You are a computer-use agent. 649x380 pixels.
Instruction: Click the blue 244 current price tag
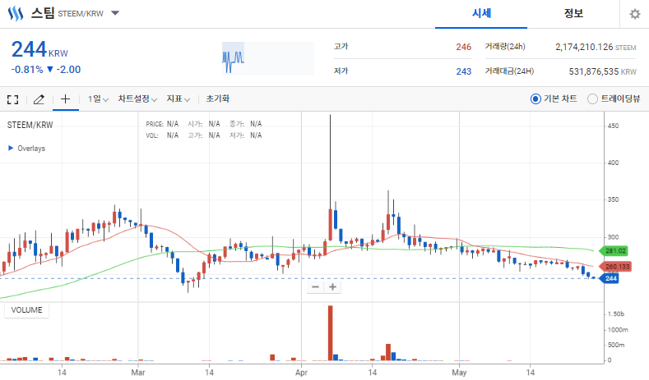[x=610, y=278]
